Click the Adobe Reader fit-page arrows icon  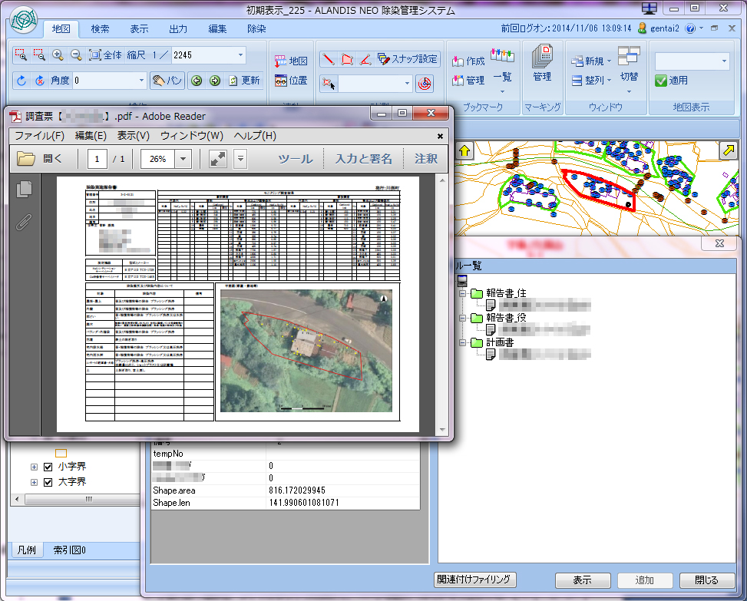(217, 159)
